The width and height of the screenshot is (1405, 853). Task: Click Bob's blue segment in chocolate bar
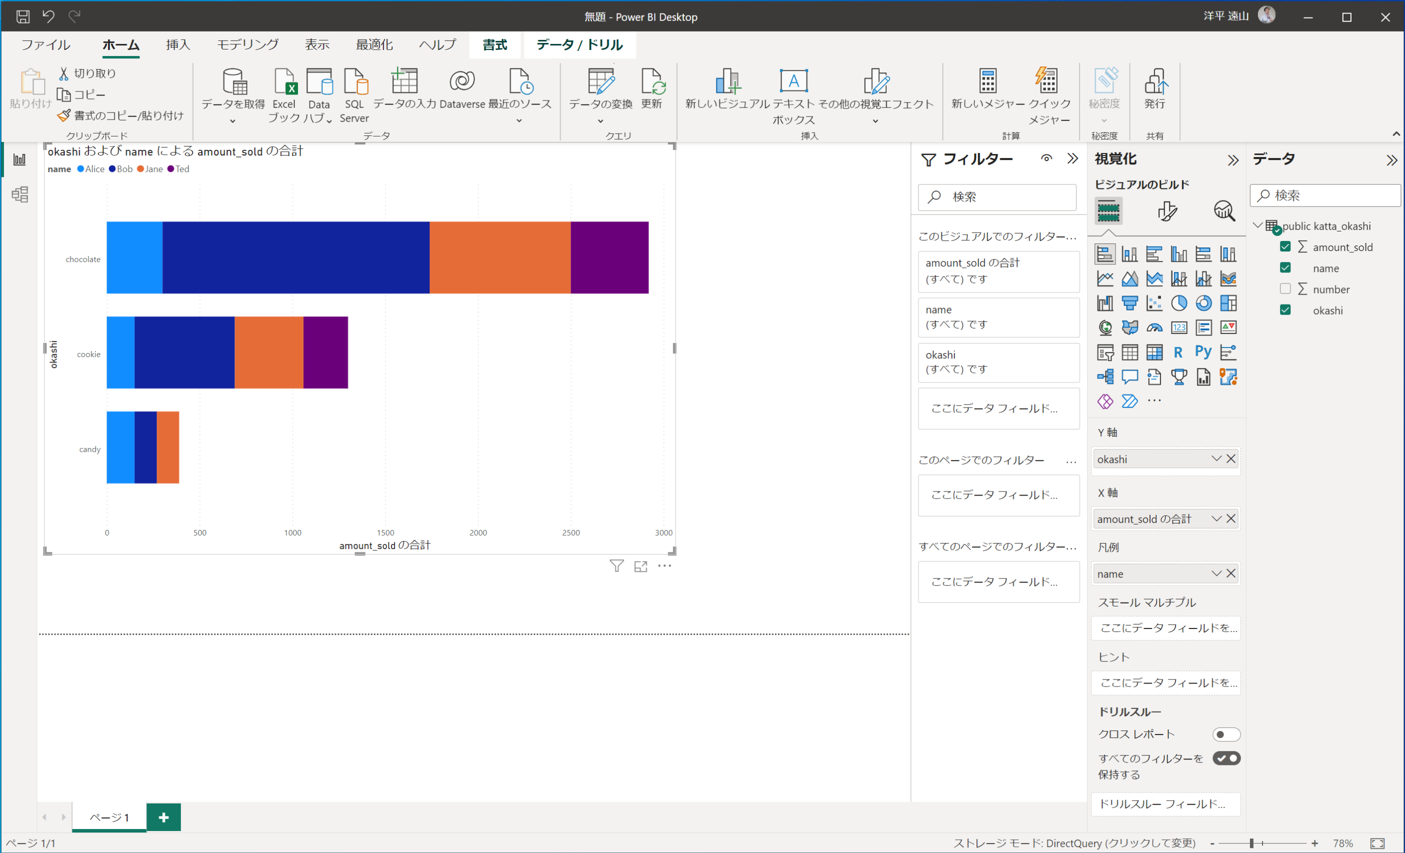(296, 257)
